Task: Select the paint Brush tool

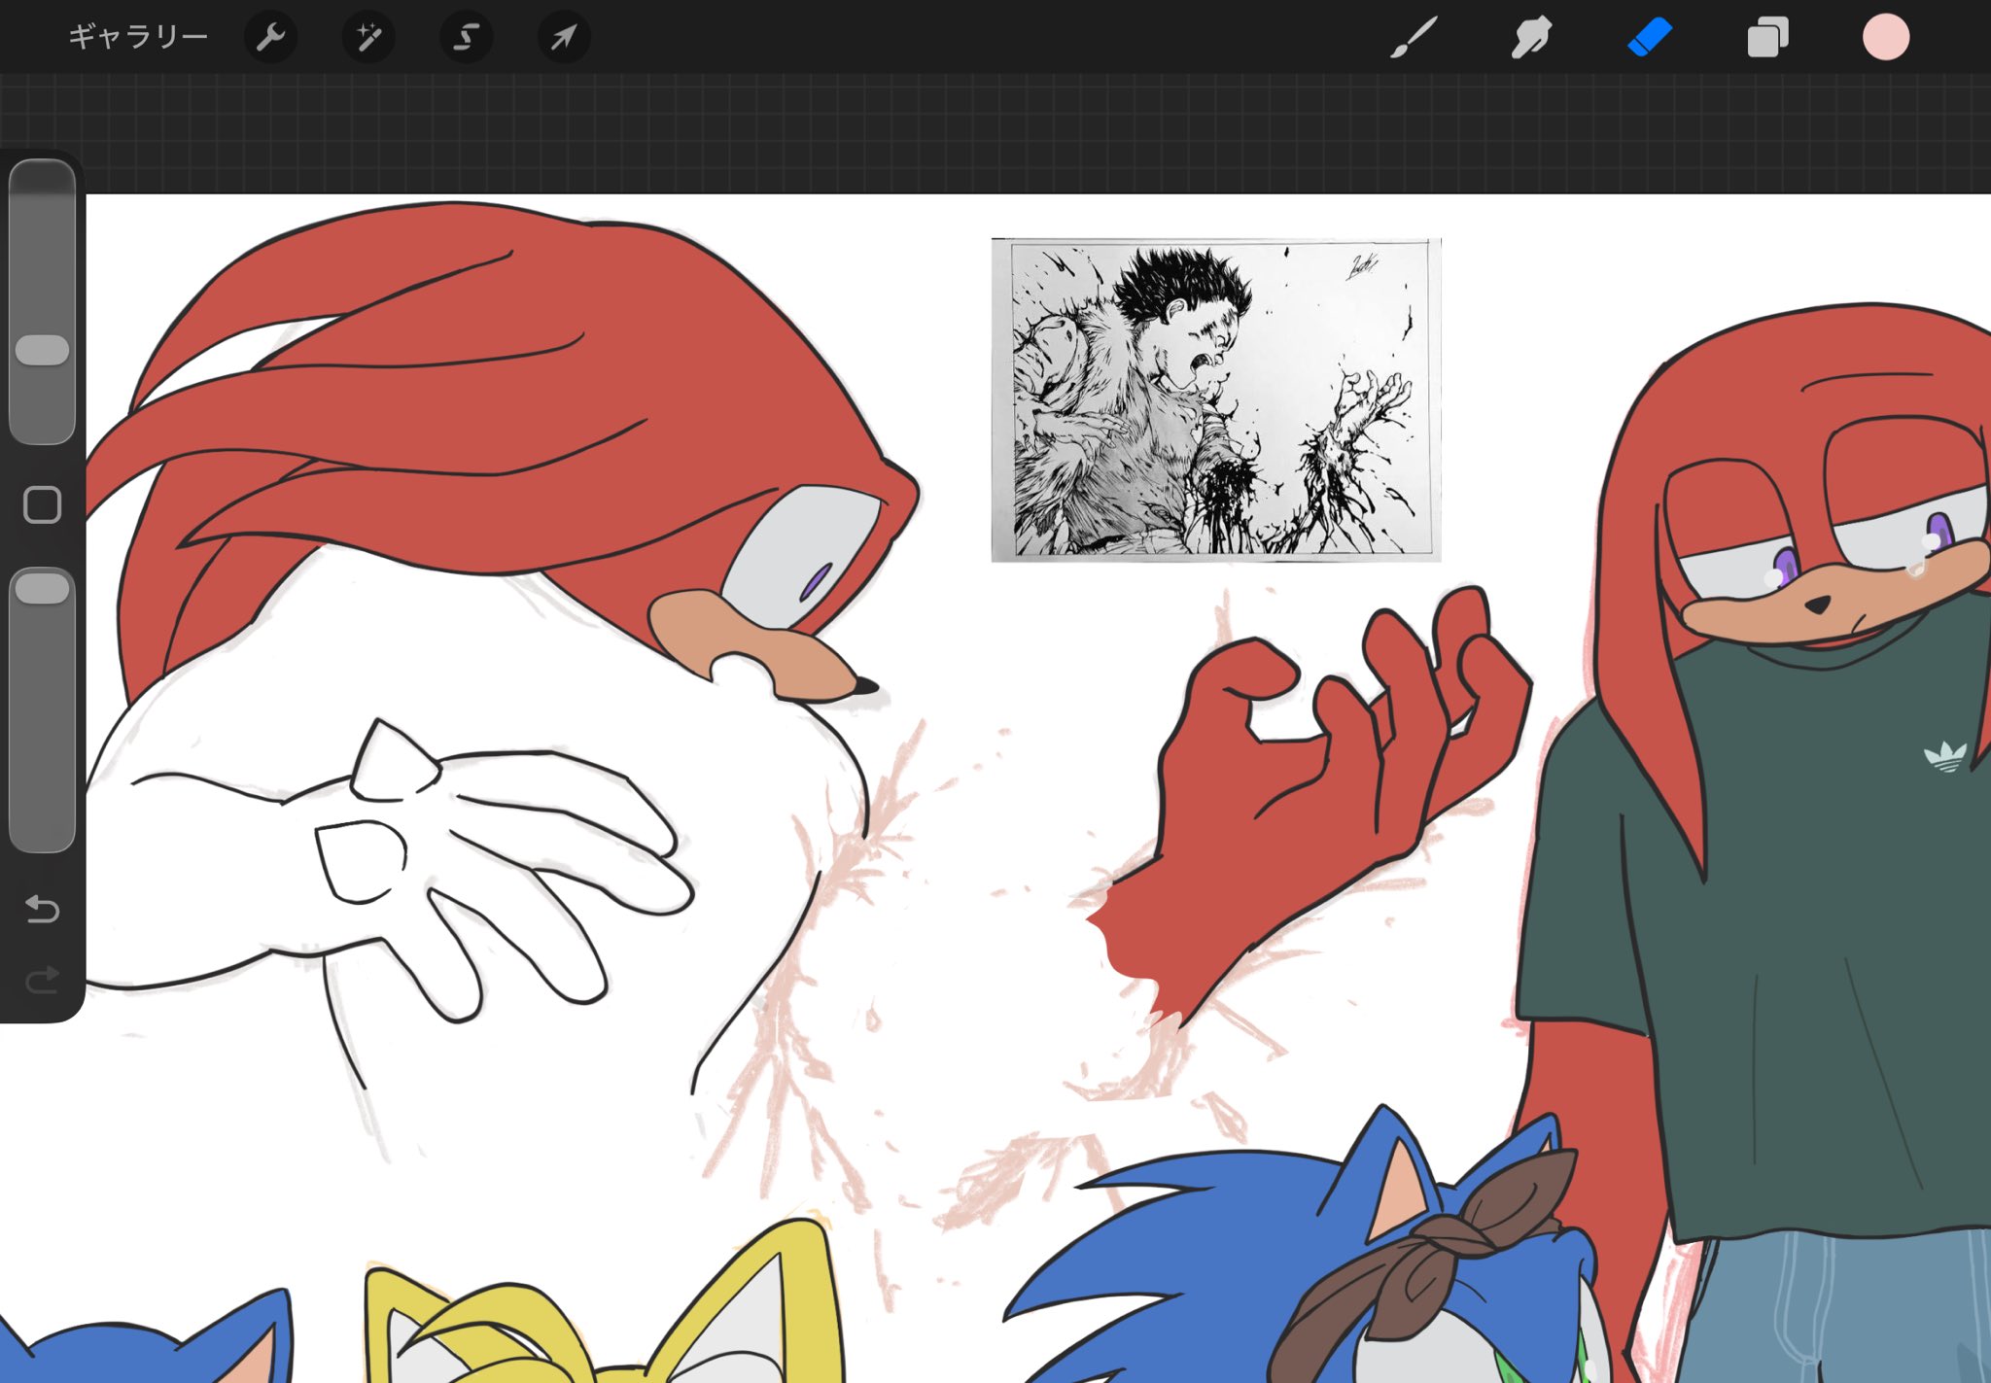Action: point(1414,38)
